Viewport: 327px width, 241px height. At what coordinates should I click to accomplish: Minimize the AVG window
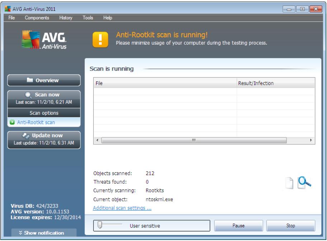click(x=289, y=9)
